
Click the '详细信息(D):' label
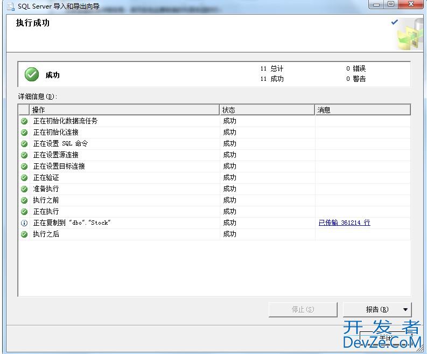coord(38,96)
